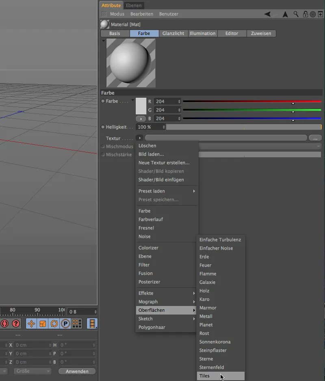The image size is (325, 381).
Task: Toggle the position move arrows icon
Action: pos(31,323)
